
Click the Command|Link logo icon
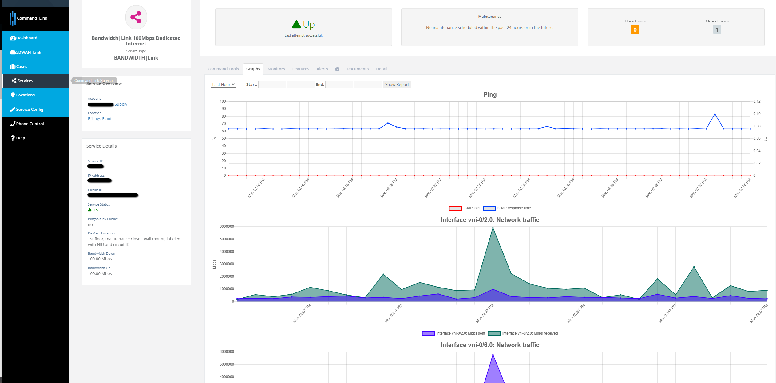(13, 18)
